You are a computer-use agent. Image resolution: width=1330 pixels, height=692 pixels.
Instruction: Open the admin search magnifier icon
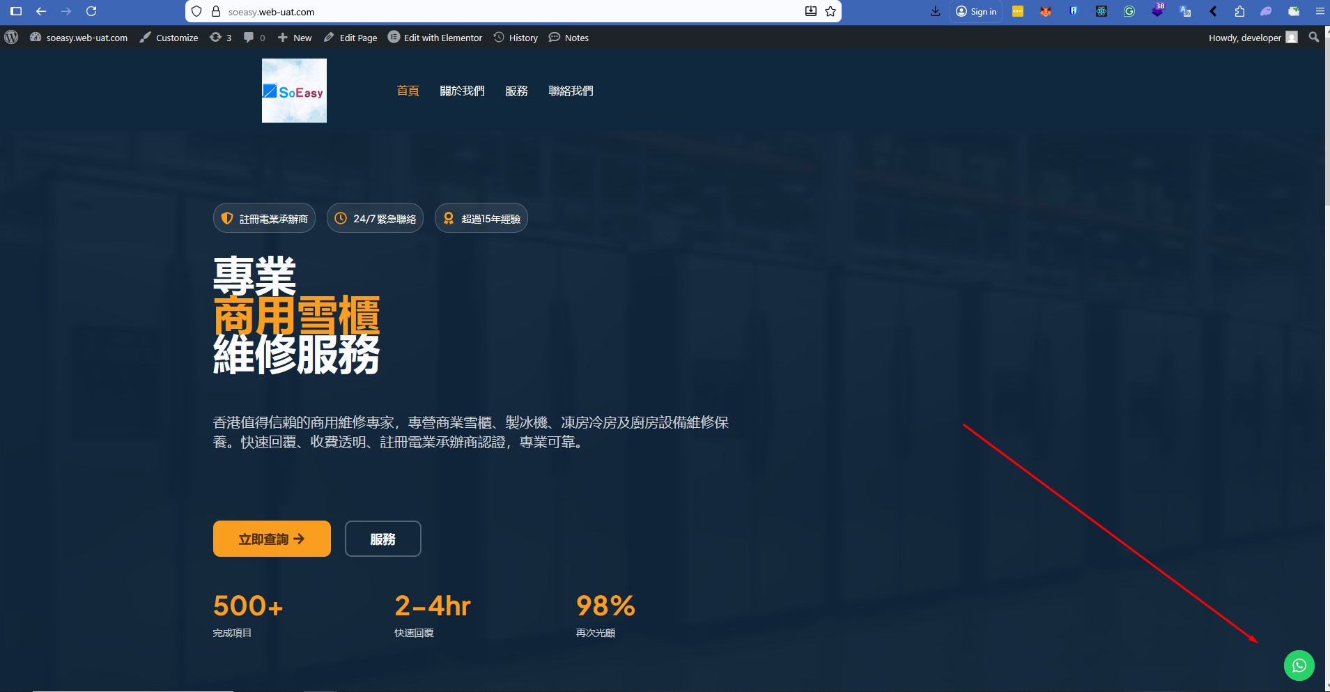coord(1313,37)
